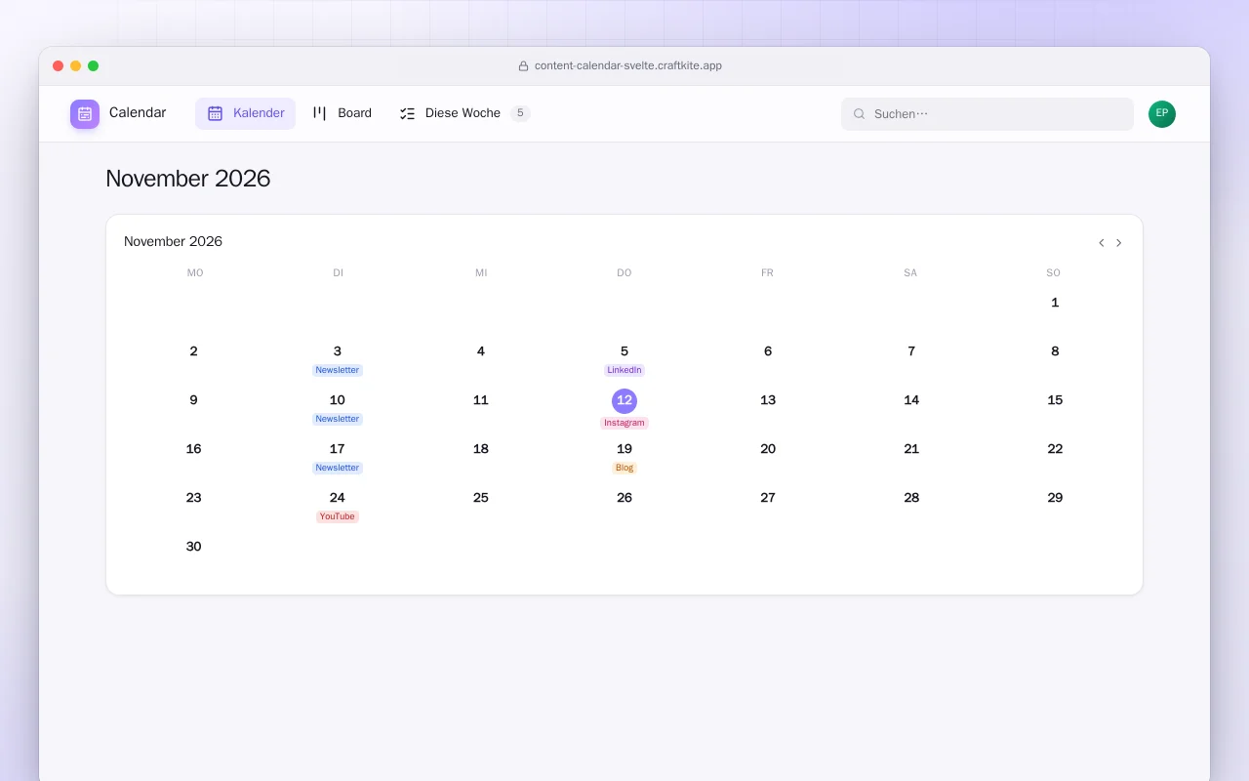Go to the next month with right chevron

click(x=1119, y=243)
